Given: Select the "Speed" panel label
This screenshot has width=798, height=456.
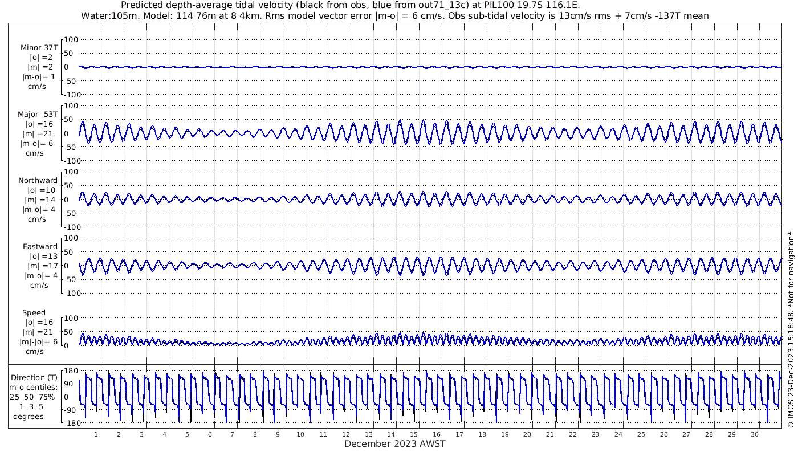Looking at the screenshot, I should click(x=34, y=313).
